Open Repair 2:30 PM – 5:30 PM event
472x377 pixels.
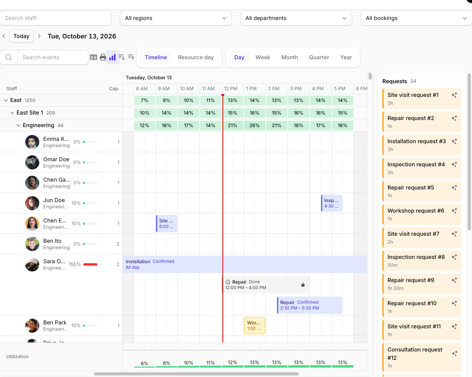(310, 305)
